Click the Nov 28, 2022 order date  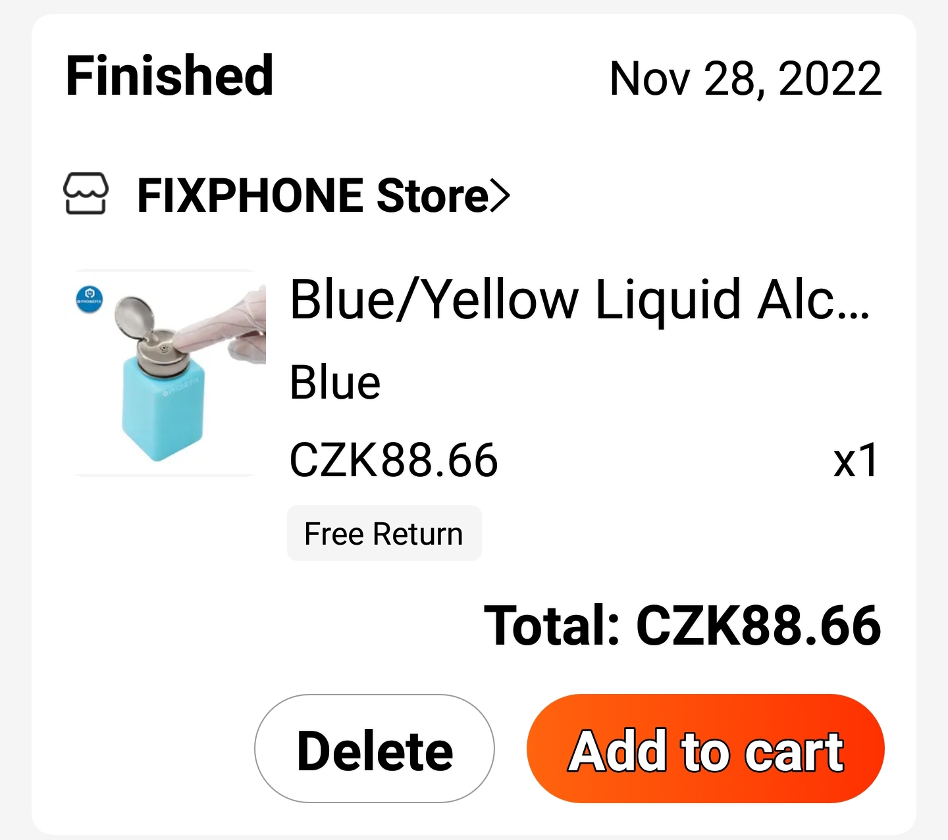coord(745,79)
